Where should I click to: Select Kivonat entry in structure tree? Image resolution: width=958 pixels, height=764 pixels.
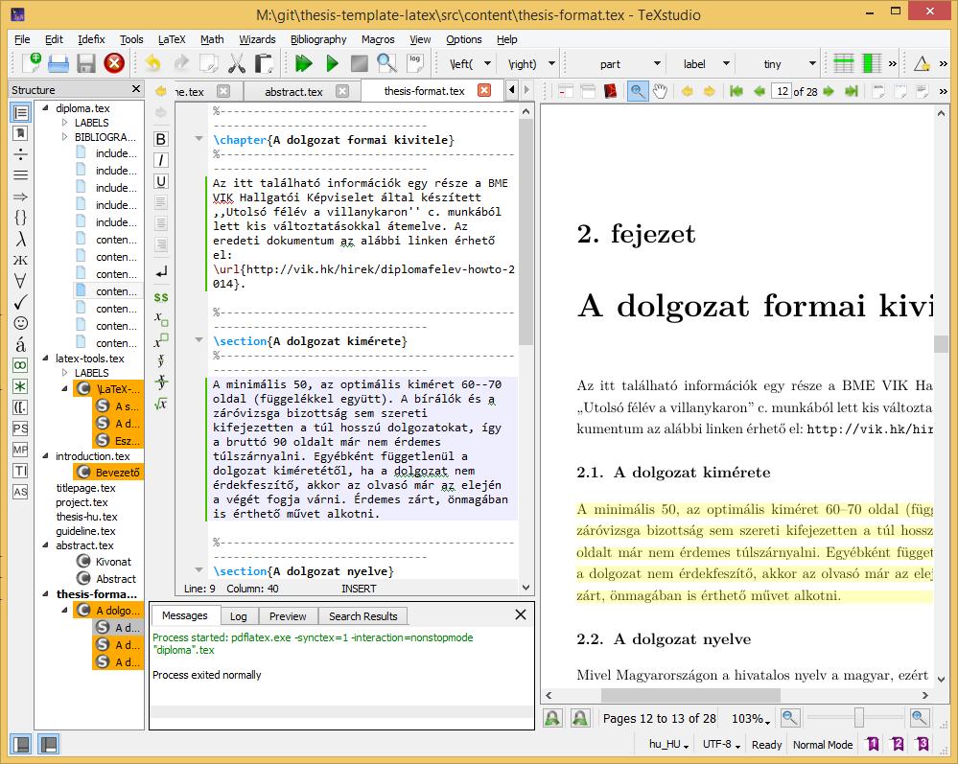(x=113, y=561)
